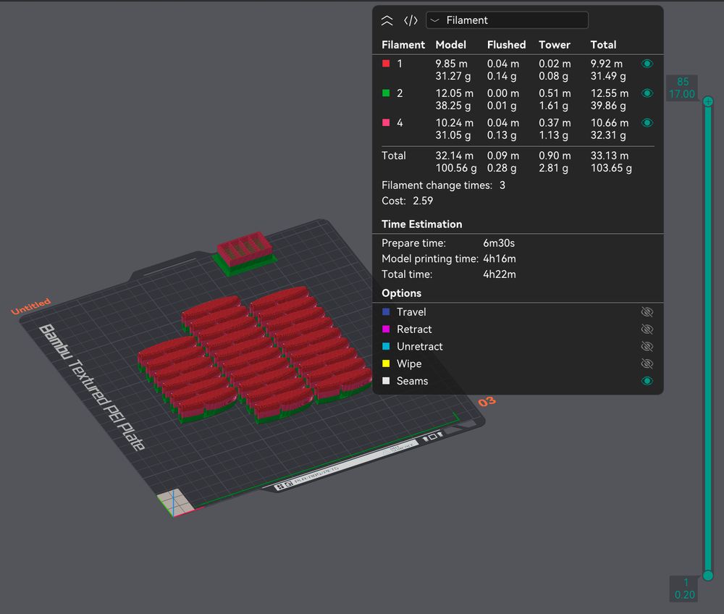Hide Filament 1 in the preview

coord(647,64)
